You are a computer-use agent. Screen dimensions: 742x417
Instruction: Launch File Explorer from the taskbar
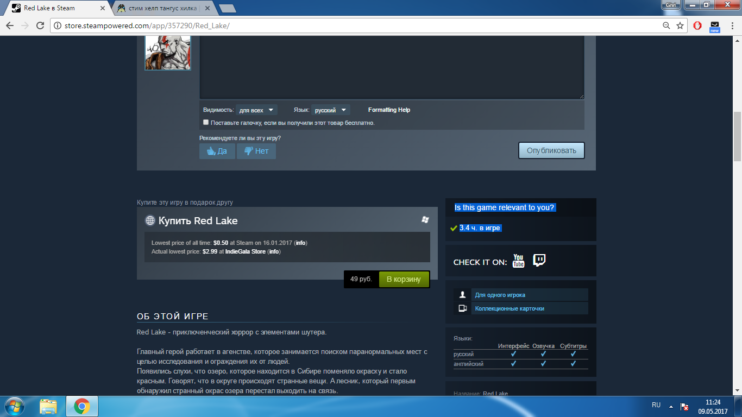point(48,406)
